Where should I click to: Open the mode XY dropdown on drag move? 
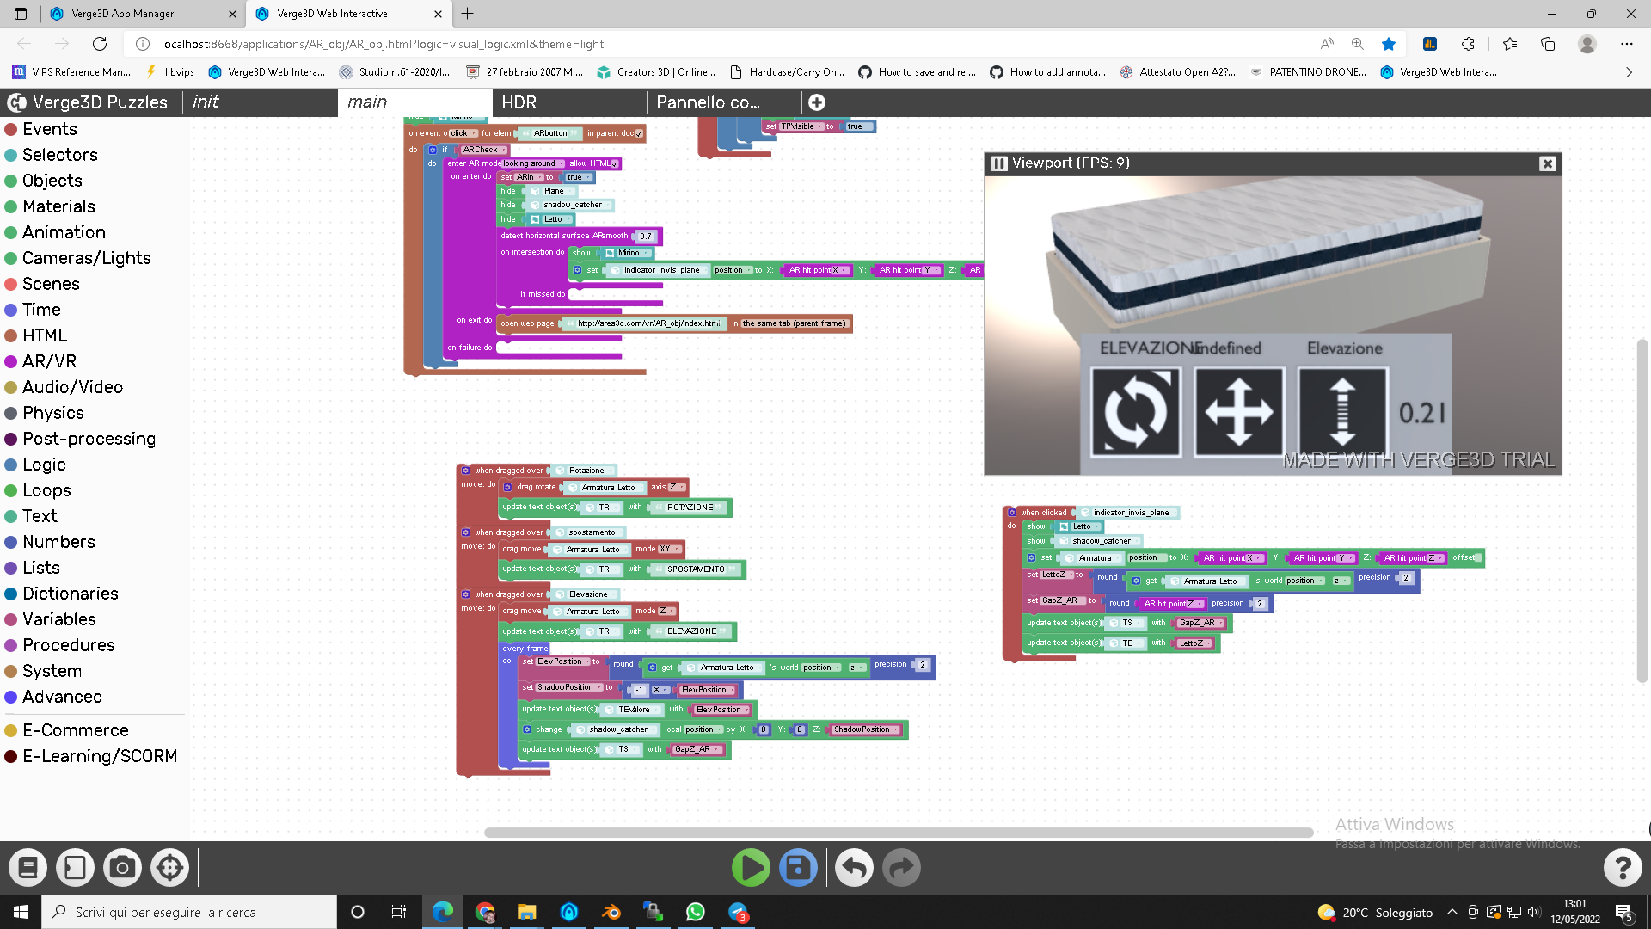(670, 549)
